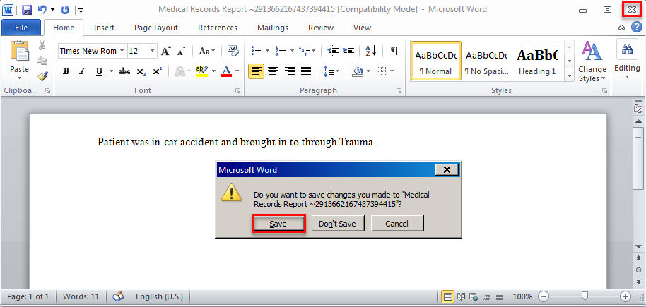Click Increase Indent icon
646x307 pixels.
point(349,51)
